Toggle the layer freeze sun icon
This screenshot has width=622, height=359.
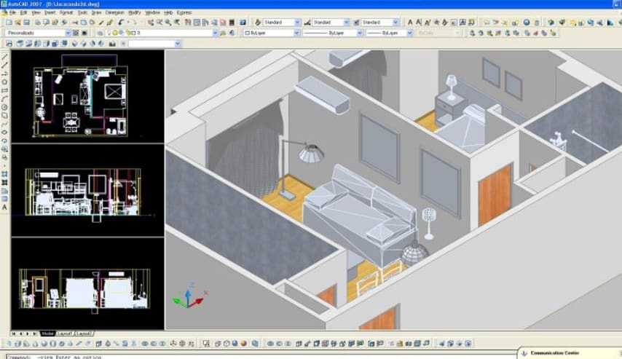(116, 33)
